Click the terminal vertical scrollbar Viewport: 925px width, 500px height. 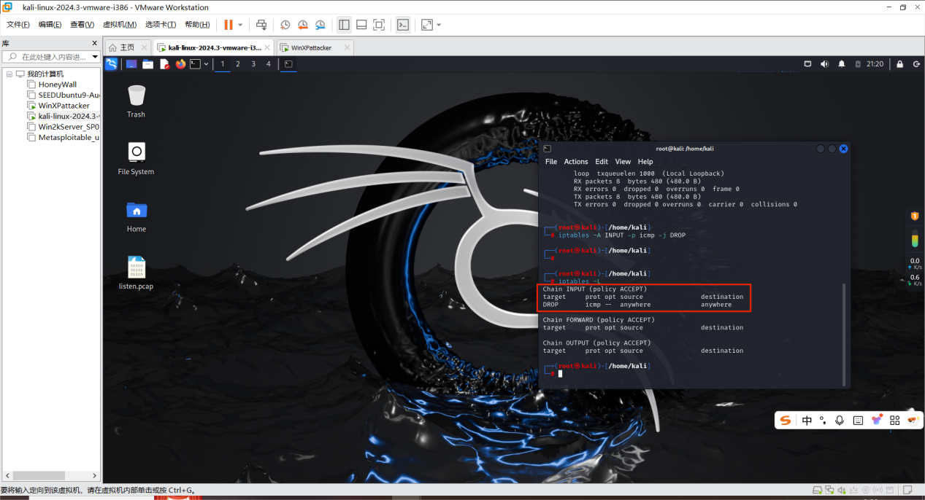(x=845, y=335)
